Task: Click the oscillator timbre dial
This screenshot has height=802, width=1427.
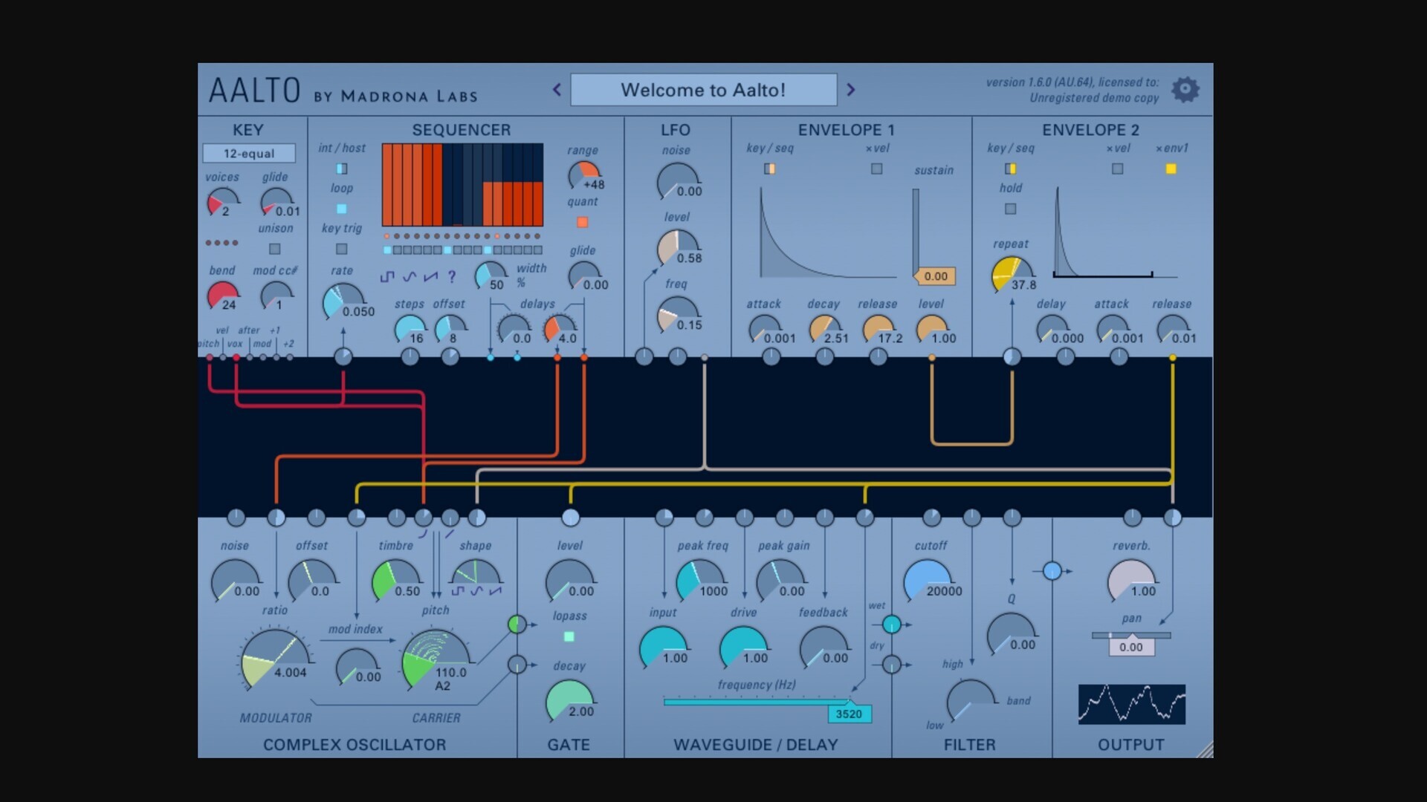Action: pos(396,580)
